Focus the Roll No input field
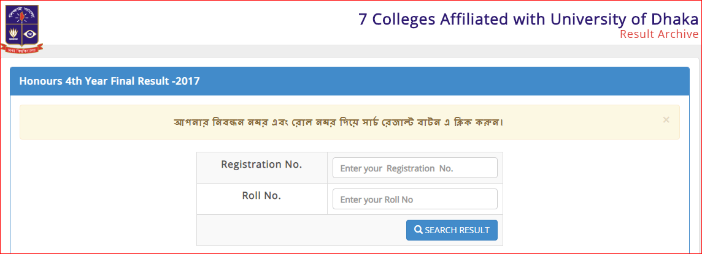The width and height of the screenshot is (702, 254). pos(415,199)
